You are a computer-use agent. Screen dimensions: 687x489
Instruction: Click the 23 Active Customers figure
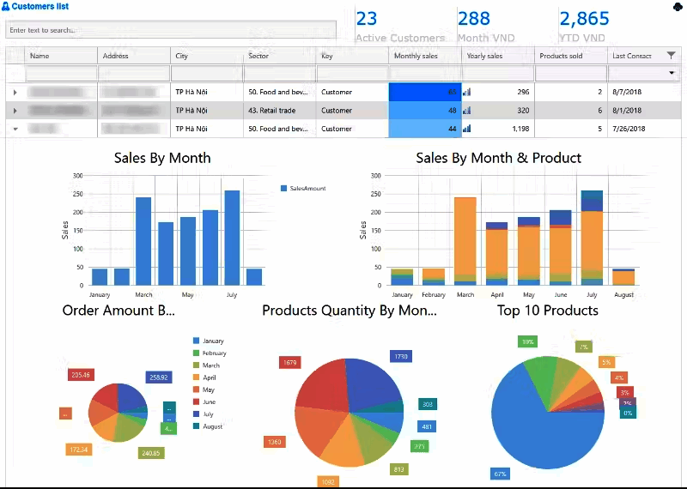(367, 18)
